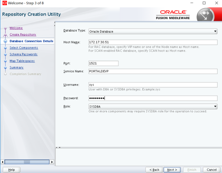The width and height of the screenshot is (222, 173).
Task: Click the Map Tablespaces step bullet icon
Action: [5, 61]
